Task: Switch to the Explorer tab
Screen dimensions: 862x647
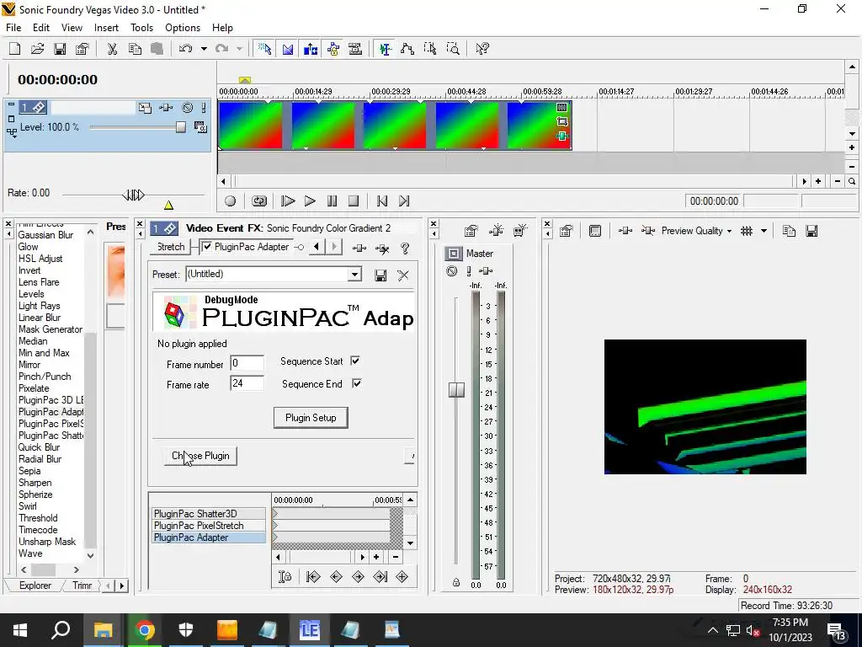Action: [x=35, y=586]
